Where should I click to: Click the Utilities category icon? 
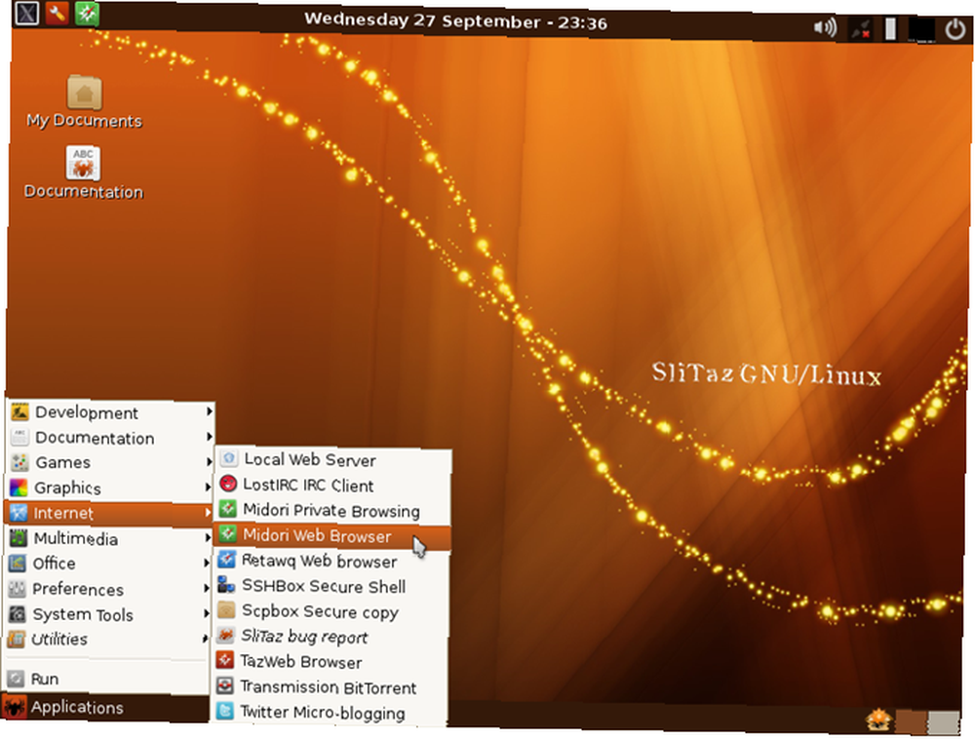17,639
